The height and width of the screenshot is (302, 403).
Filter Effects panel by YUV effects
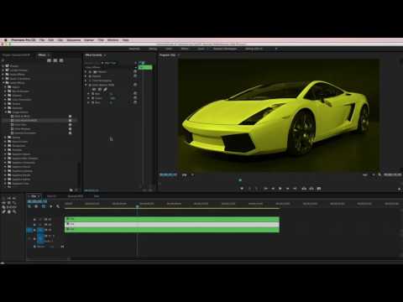click(x=61, y=60)
